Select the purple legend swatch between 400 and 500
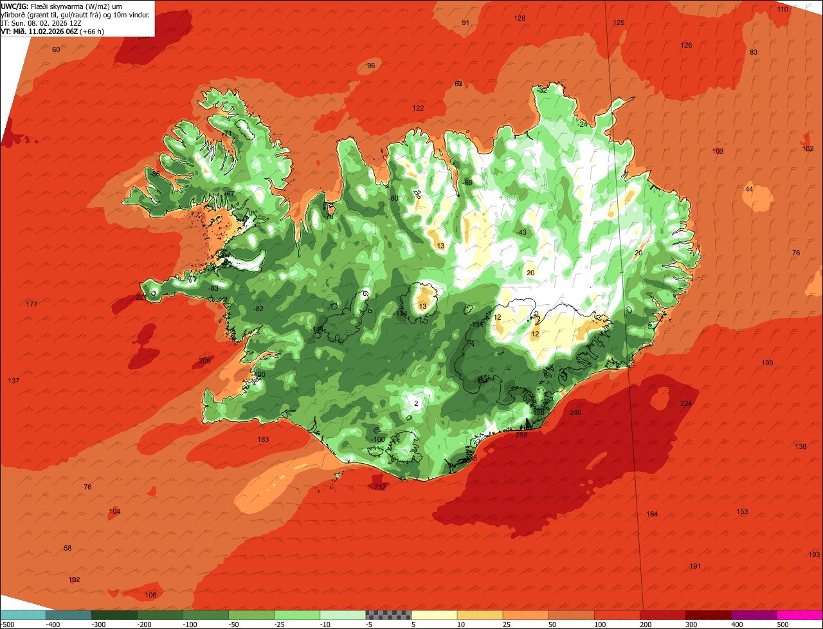The width and height of the screenshot is (823, 629). pos(754,615)
